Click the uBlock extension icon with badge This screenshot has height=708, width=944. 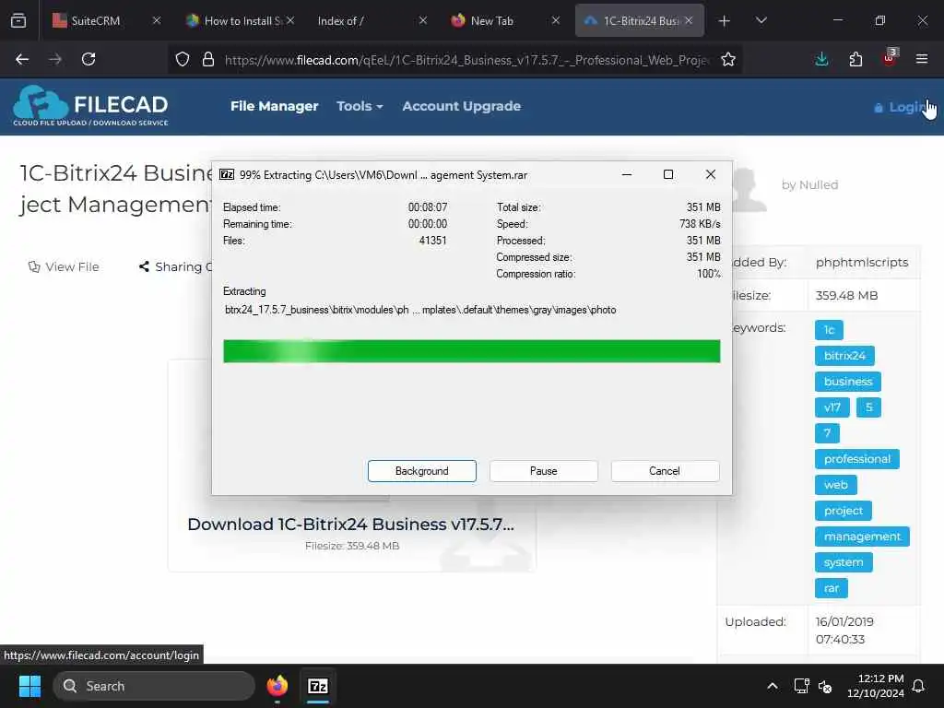tap(890, 58)
